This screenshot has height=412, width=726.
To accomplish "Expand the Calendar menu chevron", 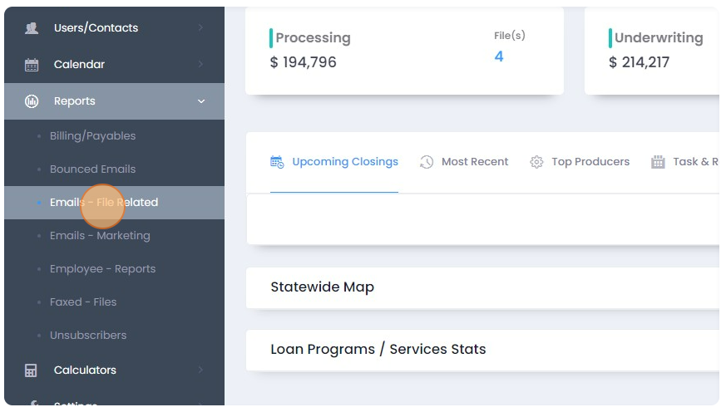I will pyautogui.click(x=200, y=64).
